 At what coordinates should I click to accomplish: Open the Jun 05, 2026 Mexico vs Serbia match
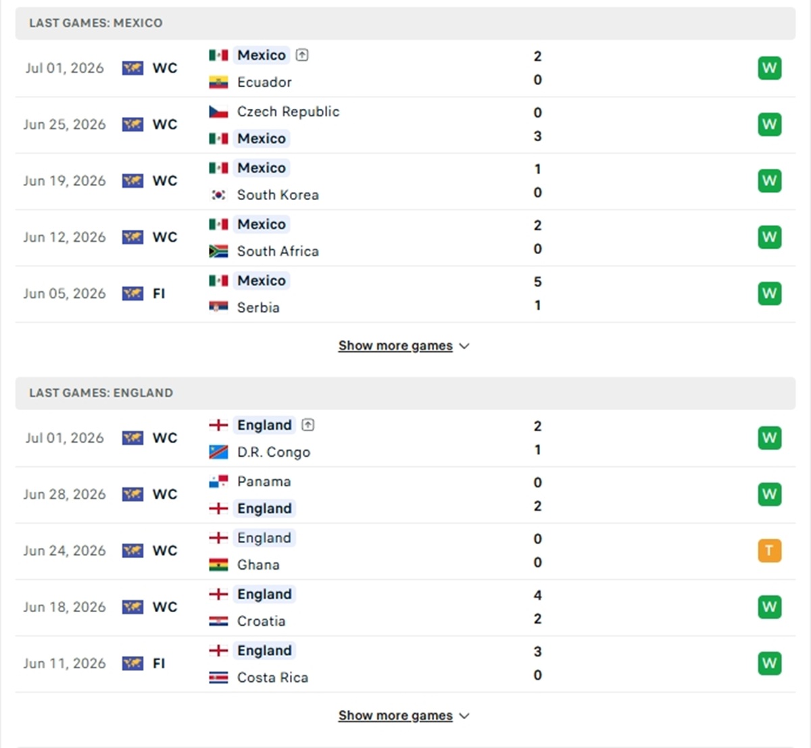click(405, 294)
